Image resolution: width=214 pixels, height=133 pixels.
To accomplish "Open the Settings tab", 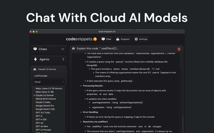I will [141, 39].
